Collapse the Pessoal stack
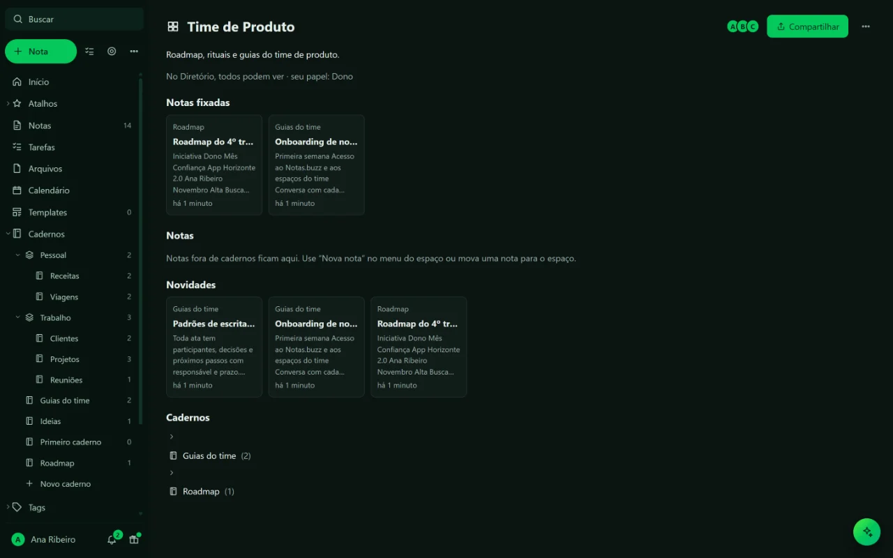Screen dimensions: 893x558 coord(18,255)
